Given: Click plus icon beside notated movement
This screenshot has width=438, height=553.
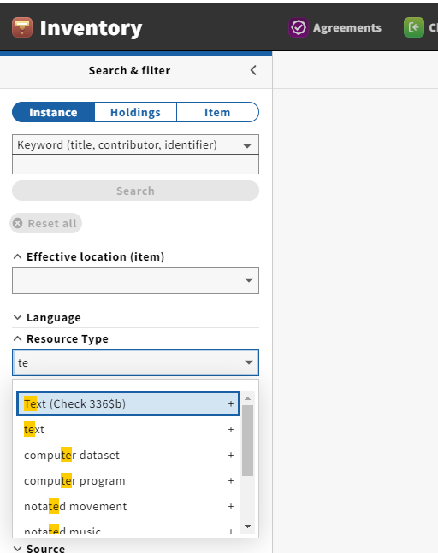Looking at the screenshot, I should click(x=231, y=507).
